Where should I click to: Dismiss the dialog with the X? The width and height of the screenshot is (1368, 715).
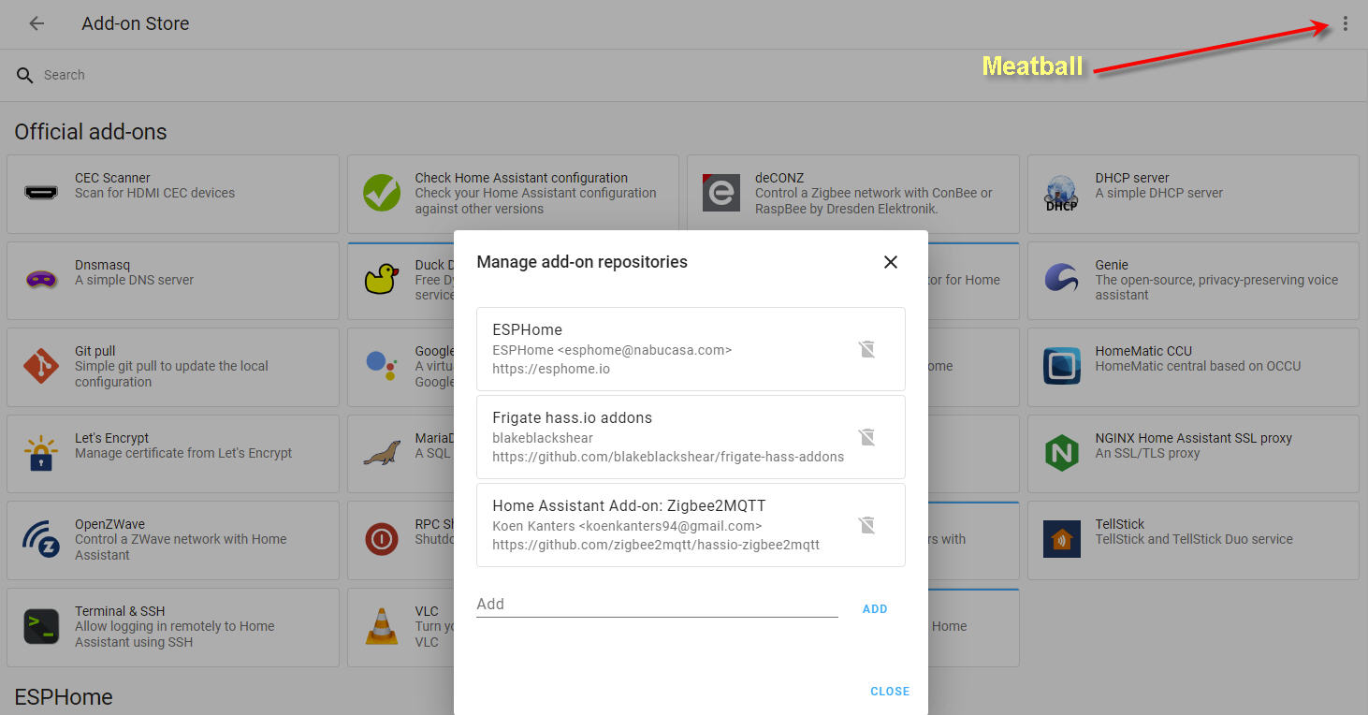pyautogui.click(x=890, y=262)
